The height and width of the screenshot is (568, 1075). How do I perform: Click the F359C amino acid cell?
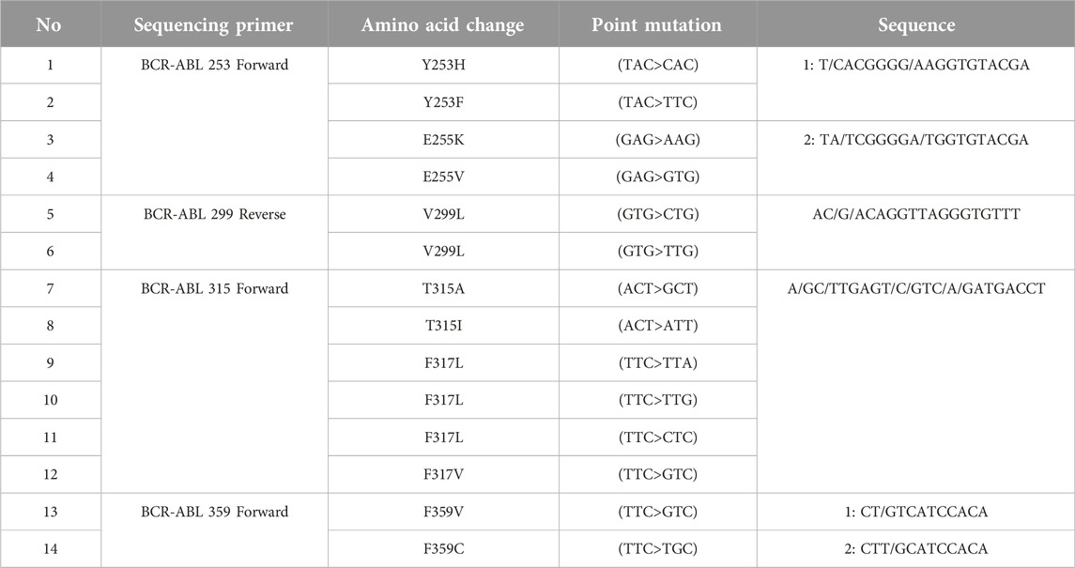(x=443, y=549)
